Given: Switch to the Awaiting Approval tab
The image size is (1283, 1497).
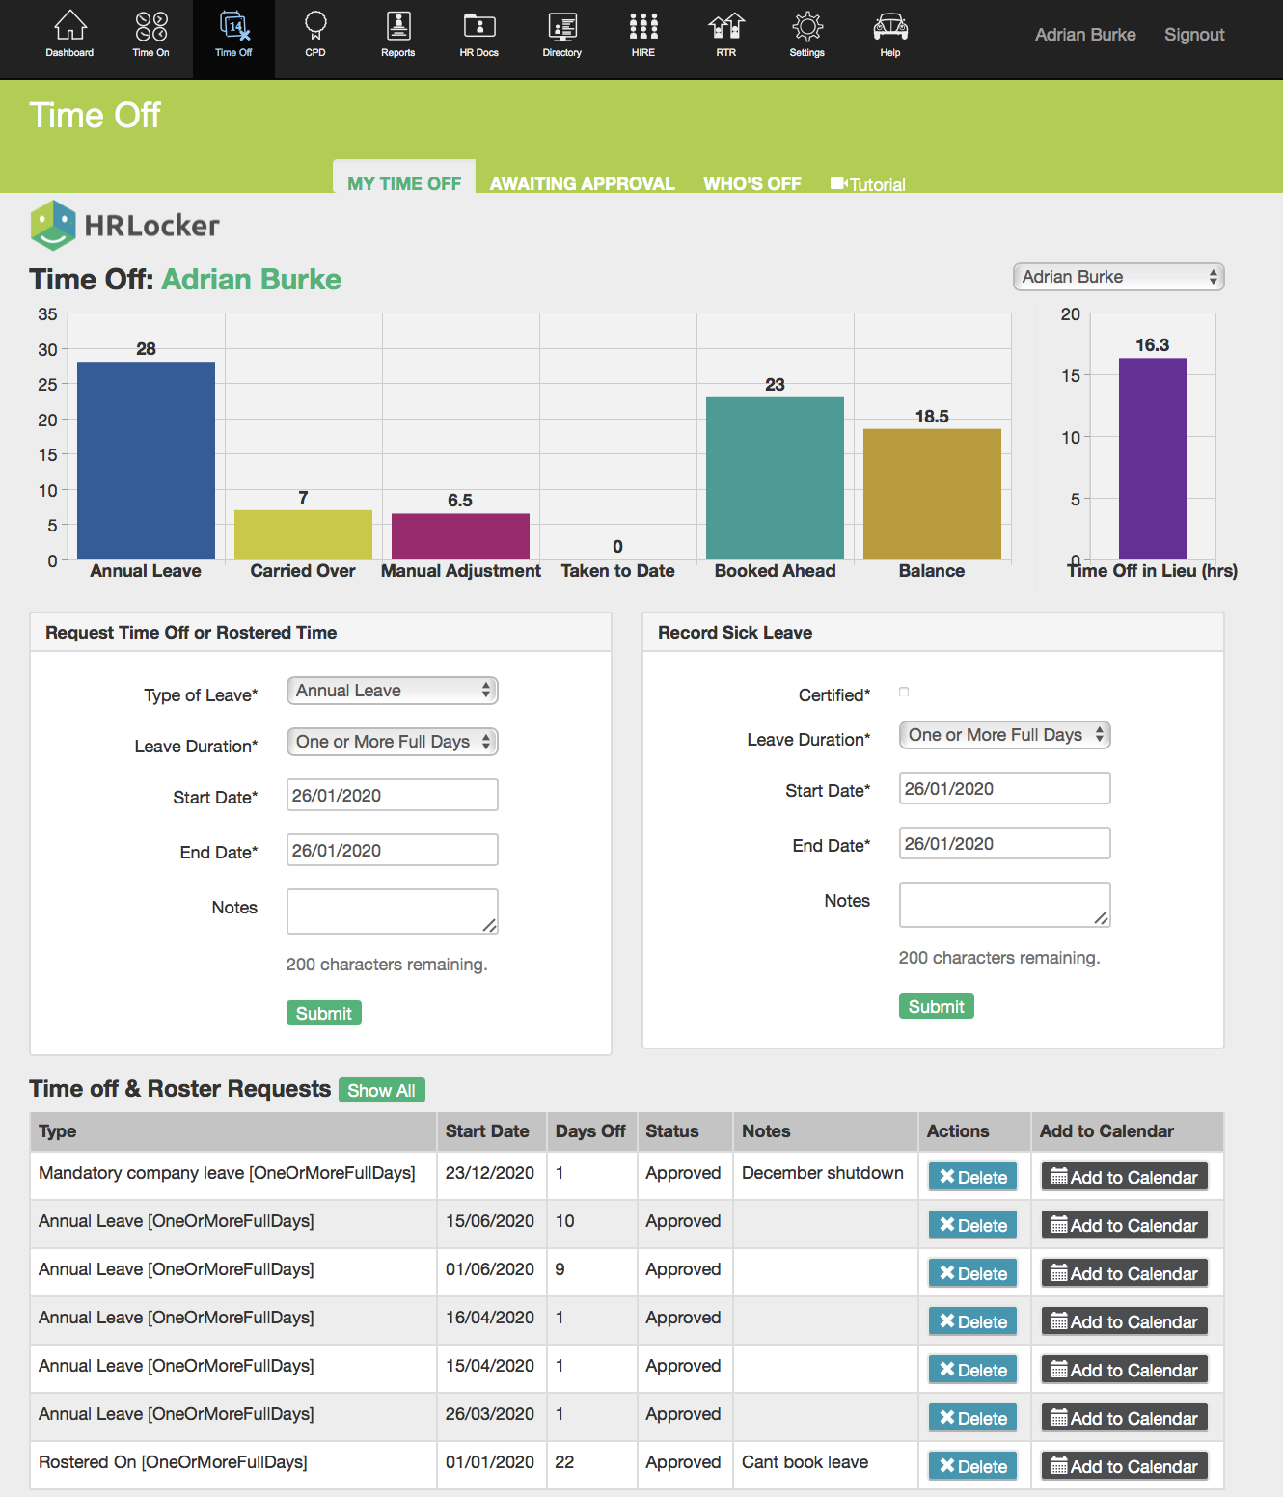Looking at the screenshot, I should pos(582,183).
